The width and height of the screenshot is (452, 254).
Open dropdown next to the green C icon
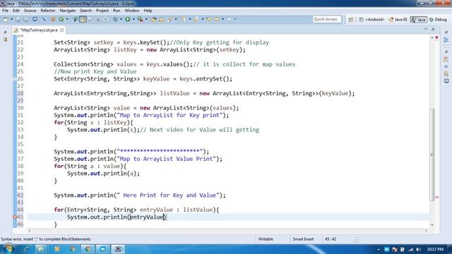[x=67, y=19]
